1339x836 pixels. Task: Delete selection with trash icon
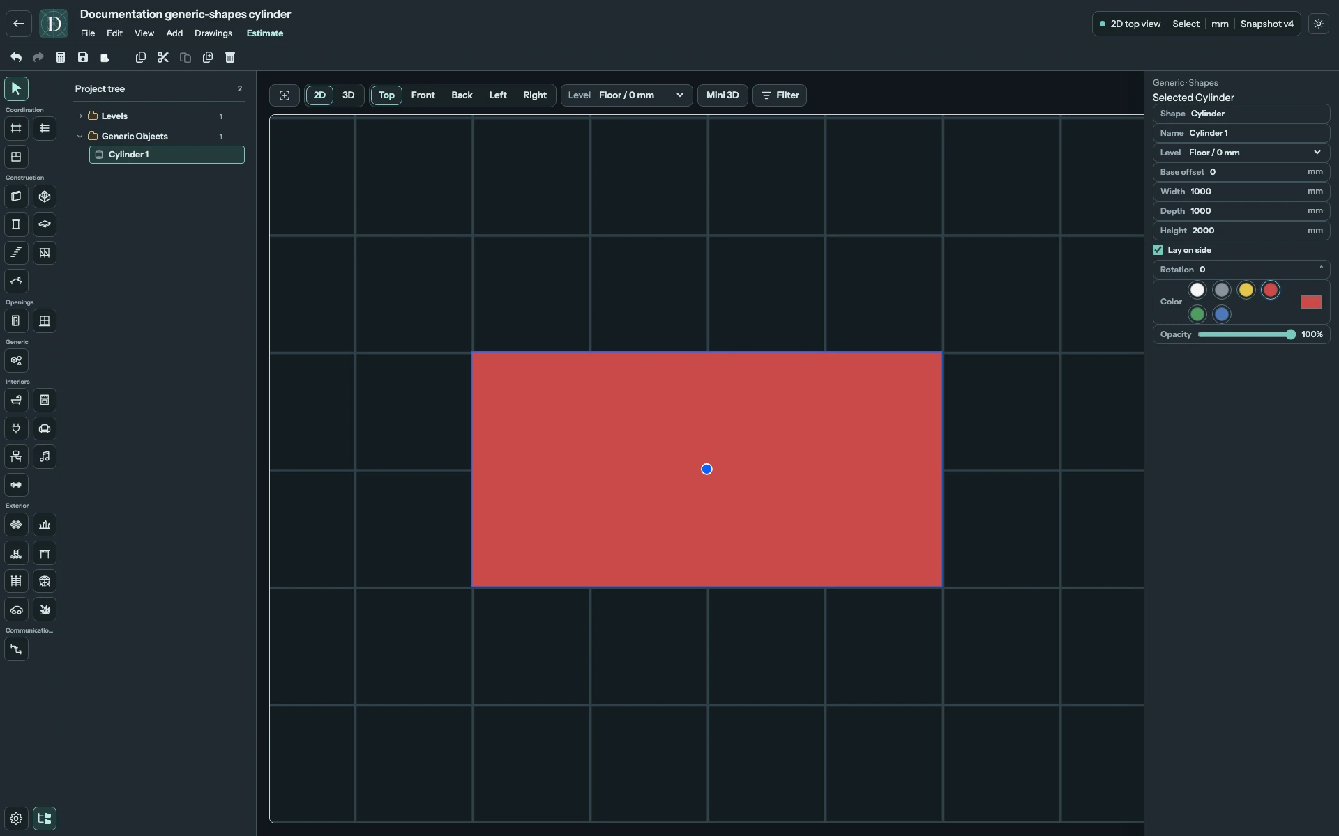pos(230,57)
